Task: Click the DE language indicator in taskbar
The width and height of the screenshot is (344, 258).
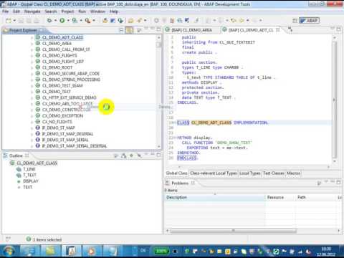Action: (143, 250)
